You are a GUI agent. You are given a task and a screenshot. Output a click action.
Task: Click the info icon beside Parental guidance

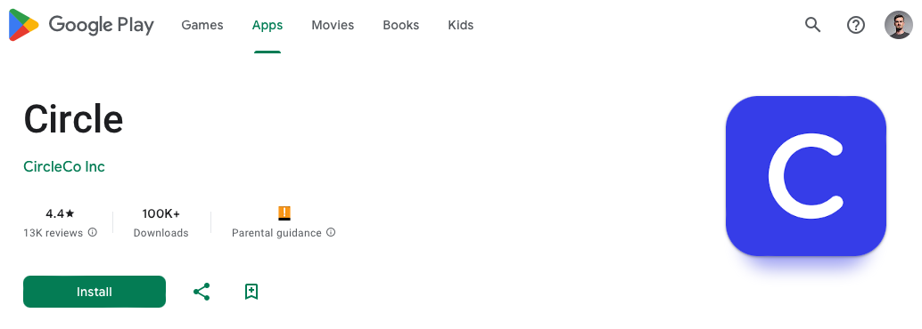pyautogui.click(x=331, y=232)
